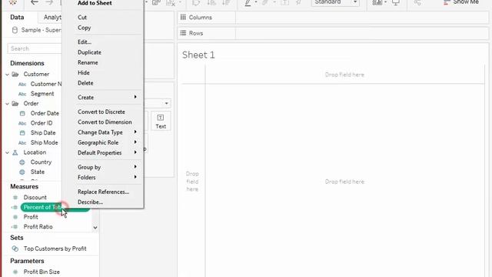Click the Rows drop field here area
The width and height of the screenshot is (492, 277).
(x=192, y=182)
